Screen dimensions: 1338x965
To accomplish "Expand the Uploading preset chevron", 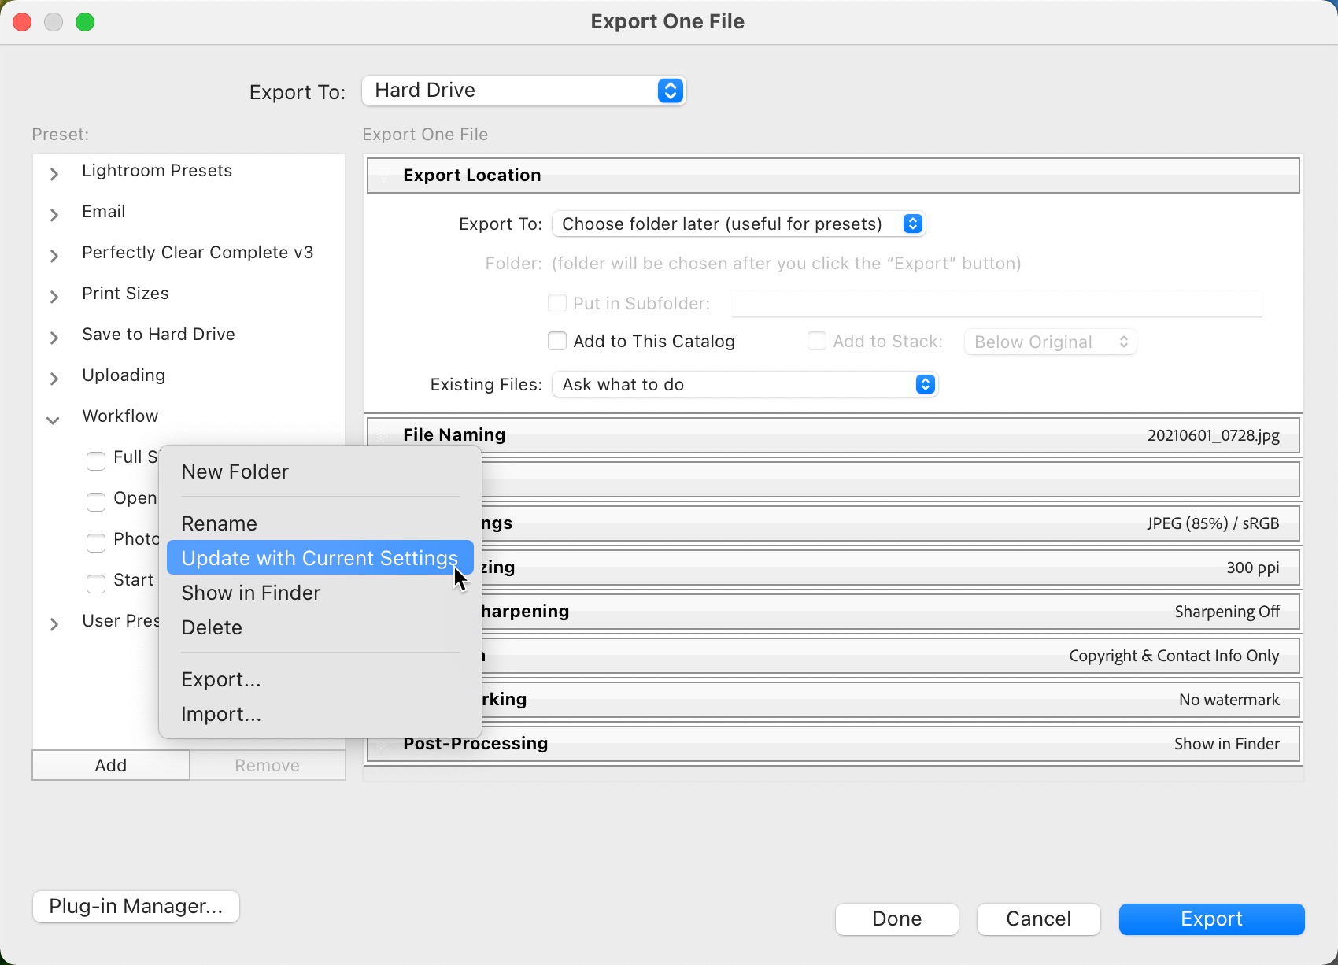I will 54,379.
